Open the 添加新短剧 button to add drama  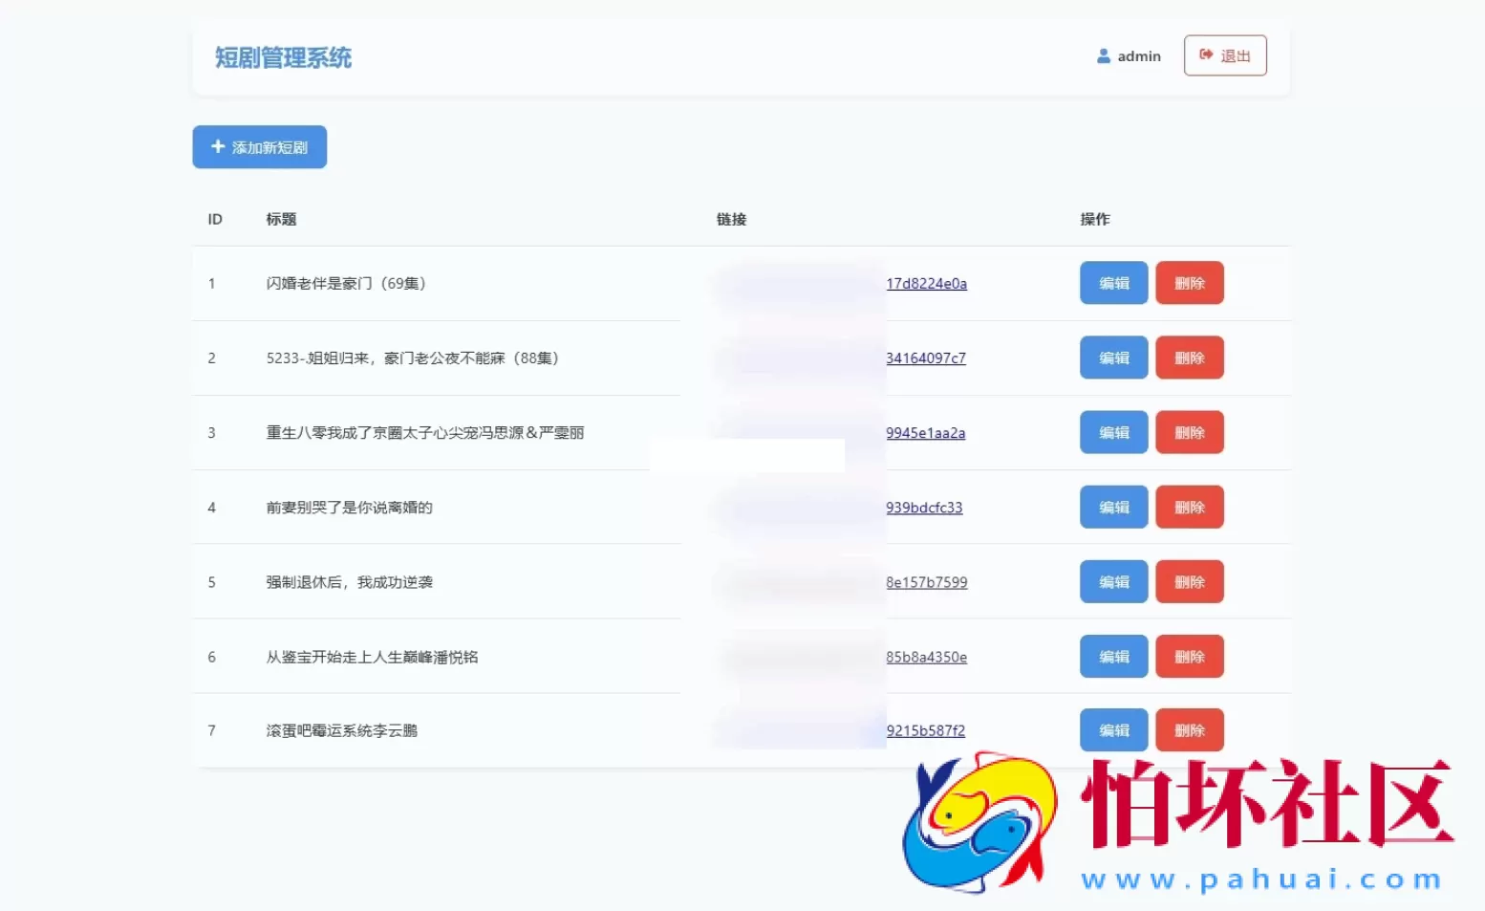tap(259, 146)
